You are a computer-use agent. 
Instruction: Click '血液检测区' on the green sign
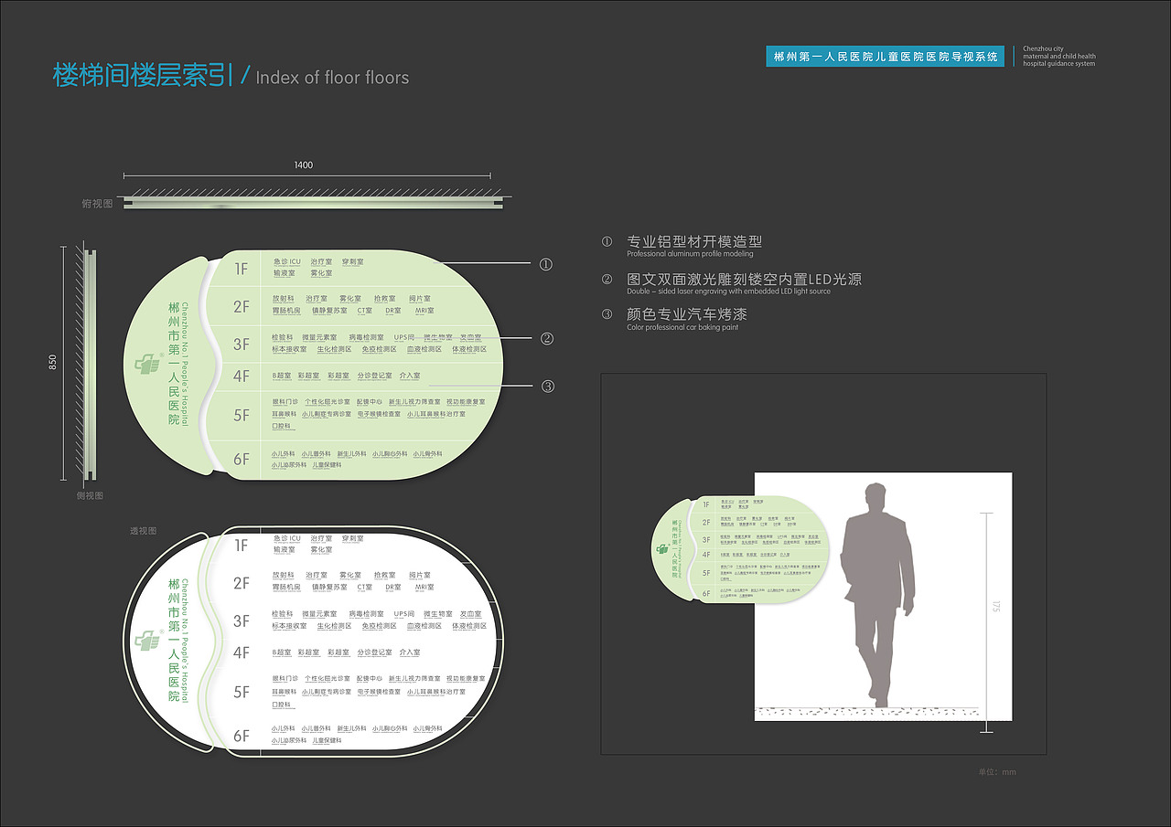click(425, 349)
